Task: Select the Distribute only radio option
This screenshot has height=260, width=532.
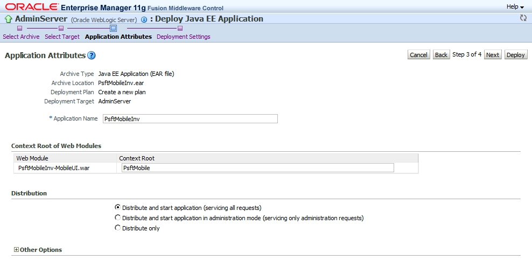Action: tap(118, 228)
